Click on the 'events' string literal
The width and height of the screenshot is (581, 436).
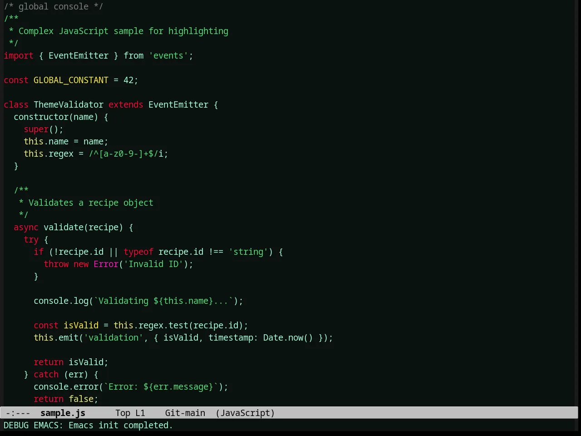tap(168, 55)
